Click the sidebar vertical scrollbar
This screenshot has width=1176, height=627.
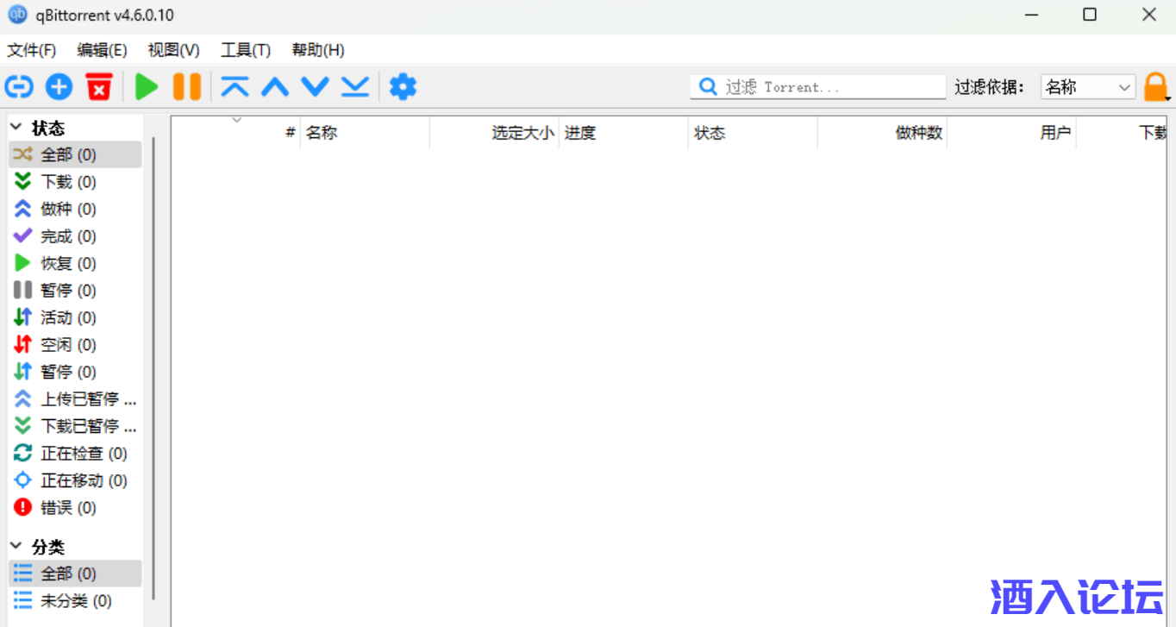tap(153, 362)
